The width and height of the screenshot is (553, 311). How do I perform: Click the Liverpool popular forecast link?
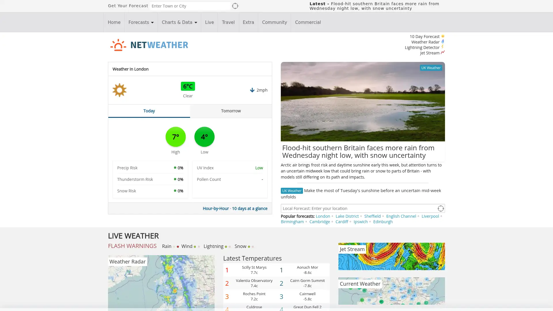coord(430,216)
